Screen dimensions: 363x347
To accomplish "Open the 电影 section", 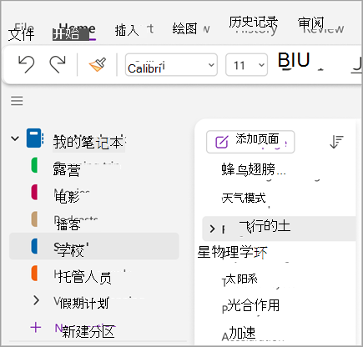I will 67,198.
